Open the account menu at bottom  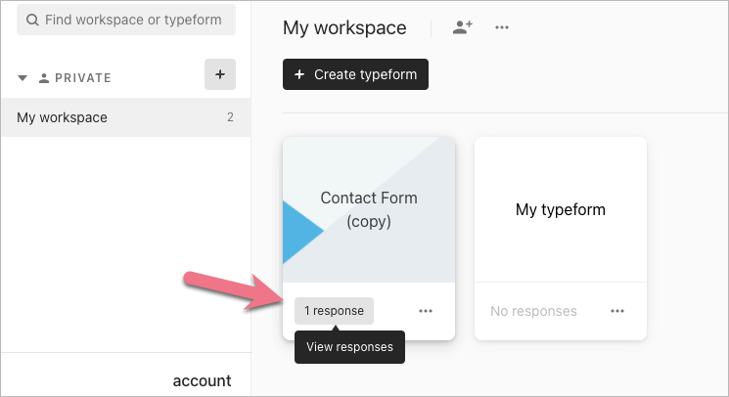coord(202,380)
